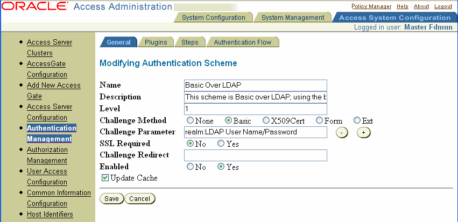Switch to the Steps tab
458x222 pixels.
click(190, 42)
